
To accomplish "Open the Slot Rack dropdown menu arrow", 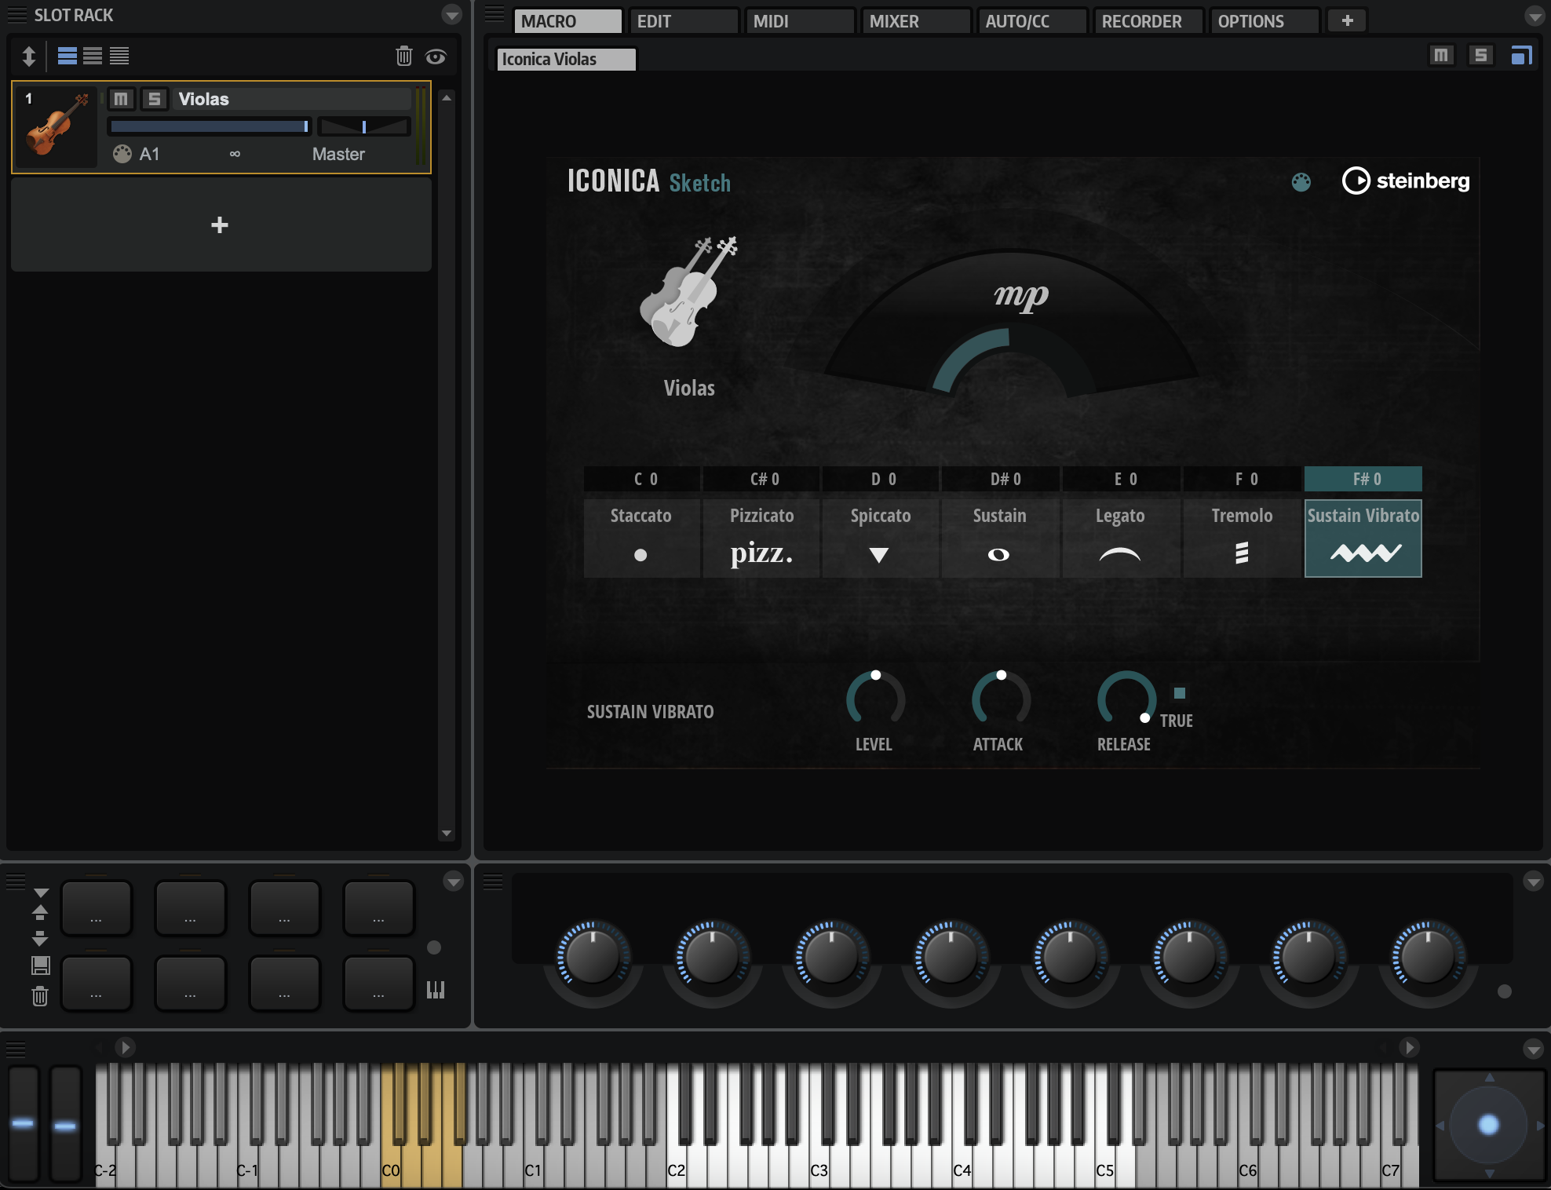I will pyautogui.click(x=452, y=15).
